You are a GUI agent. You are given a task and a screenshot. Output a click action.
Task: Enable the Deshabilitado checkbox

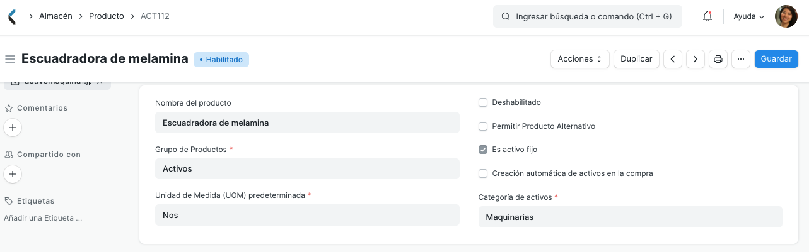coord(483,102)
